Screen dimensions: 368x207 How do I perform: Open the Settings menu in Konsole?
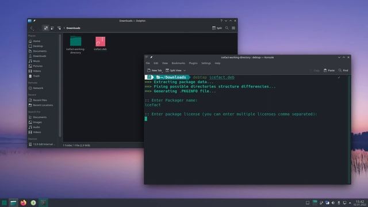tap(206, 63)
